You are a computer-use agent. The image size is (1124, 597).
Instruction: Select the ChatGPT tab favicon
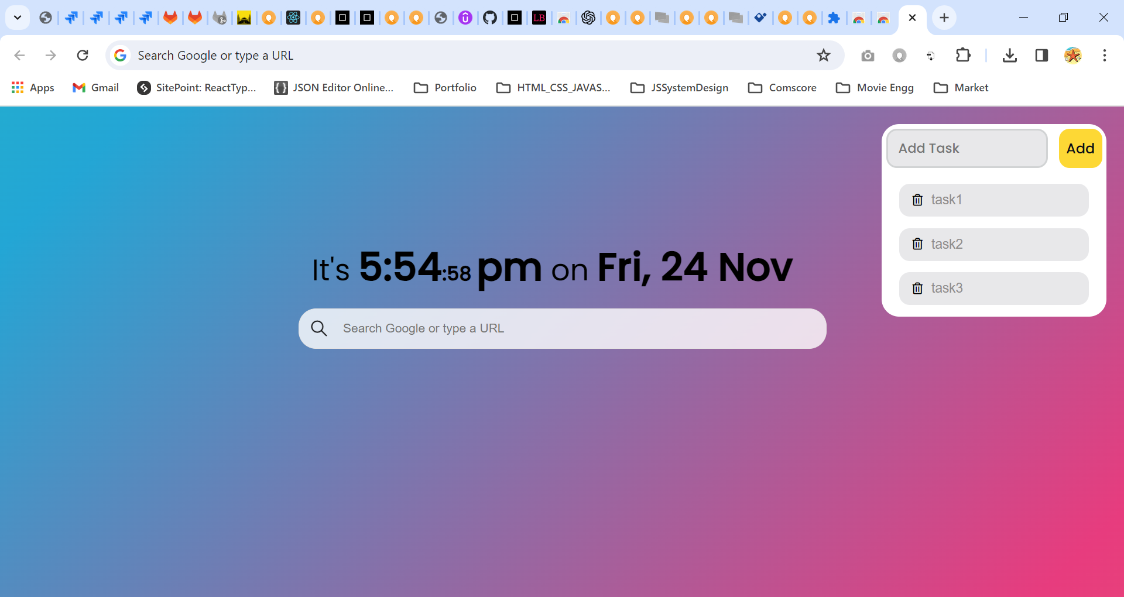click(588, 18)
